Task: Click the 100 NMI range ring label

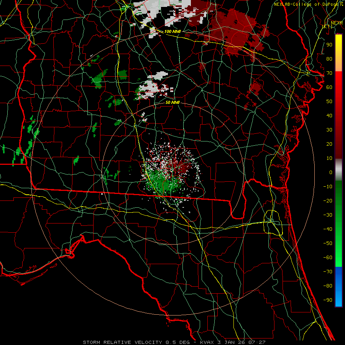Action: [x=172, y=31]
